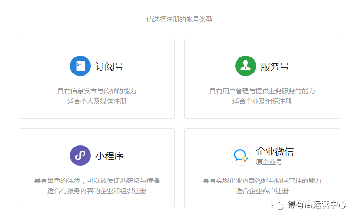Click text 具有出色的体验，可以被便捷地获取与传播
The image size is (358, 220).
click(x=97, y=180)
